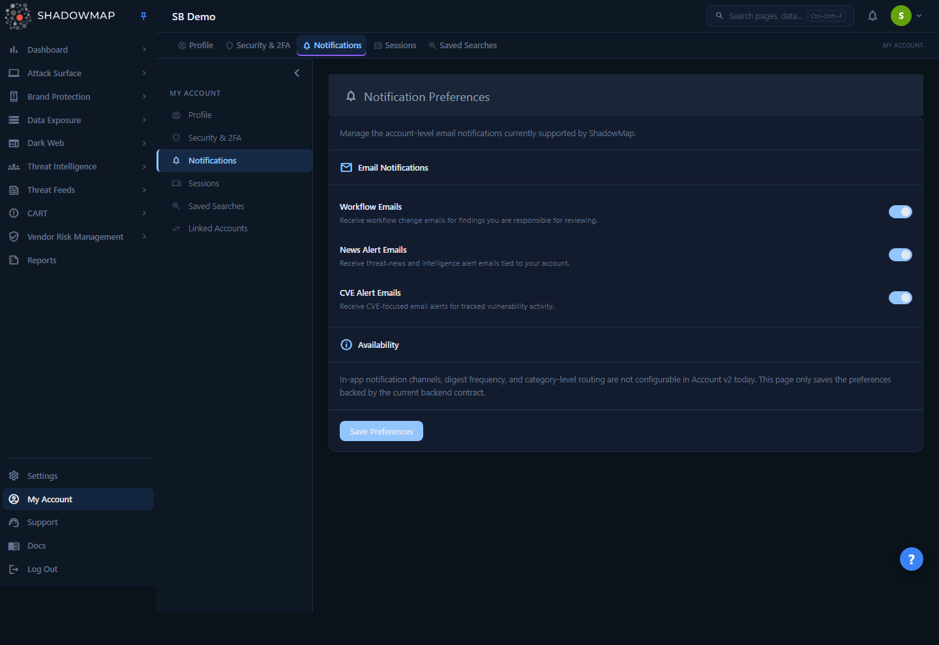Open the Docs link in sidebar
Image resolution: width=939 pixels, height=645 pixels.
[x=78, y=546]
